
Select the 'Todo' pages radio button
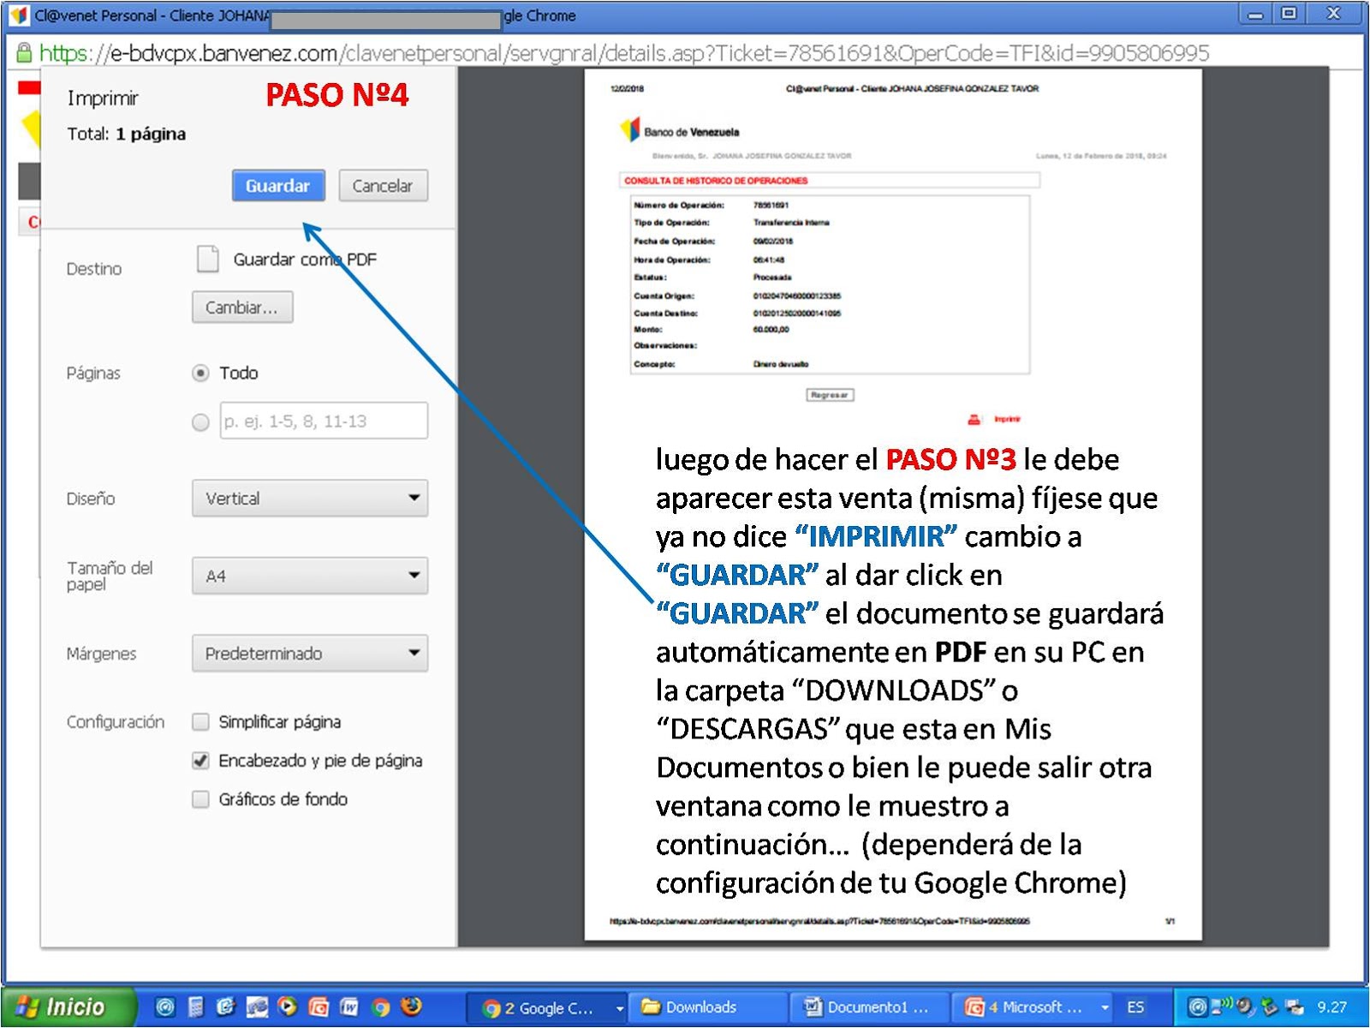200,373
